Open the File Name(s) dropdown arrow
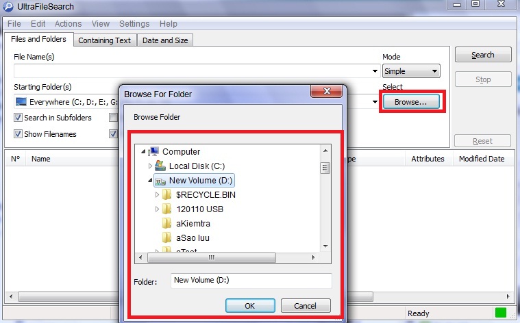 (375, 71)
